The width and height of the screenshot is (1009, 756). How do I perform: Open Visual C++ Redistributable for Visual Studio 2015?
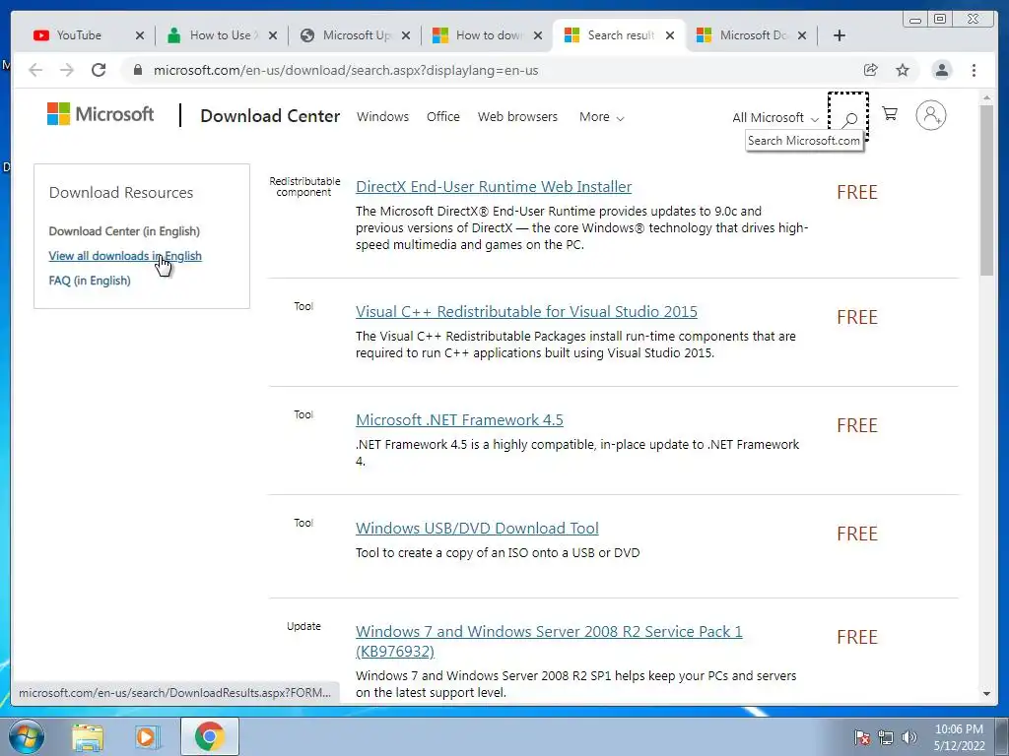pyautogui.click(x=526, y=312)
